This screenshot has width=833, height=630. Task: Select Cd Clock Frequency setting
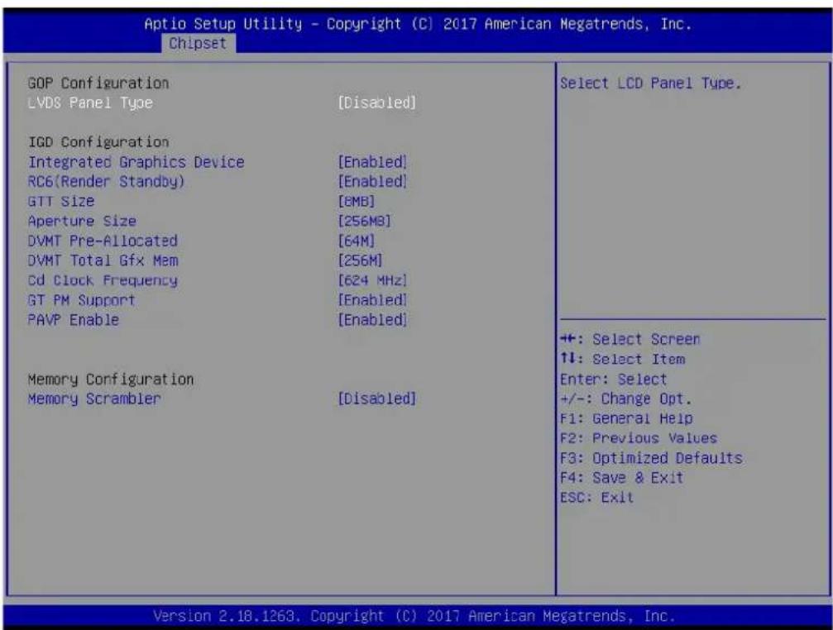click(x=103, y=280)
